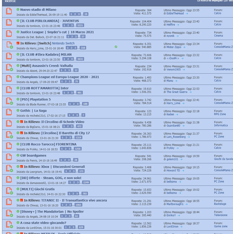
Task: Jump to page 5221 of JUVENTUS thread
Action: pyautogui.click(x=80, y=25)
